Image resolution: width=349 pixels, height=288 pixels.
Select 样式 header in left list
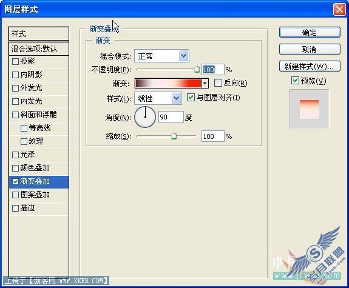[x=39, y=34]
